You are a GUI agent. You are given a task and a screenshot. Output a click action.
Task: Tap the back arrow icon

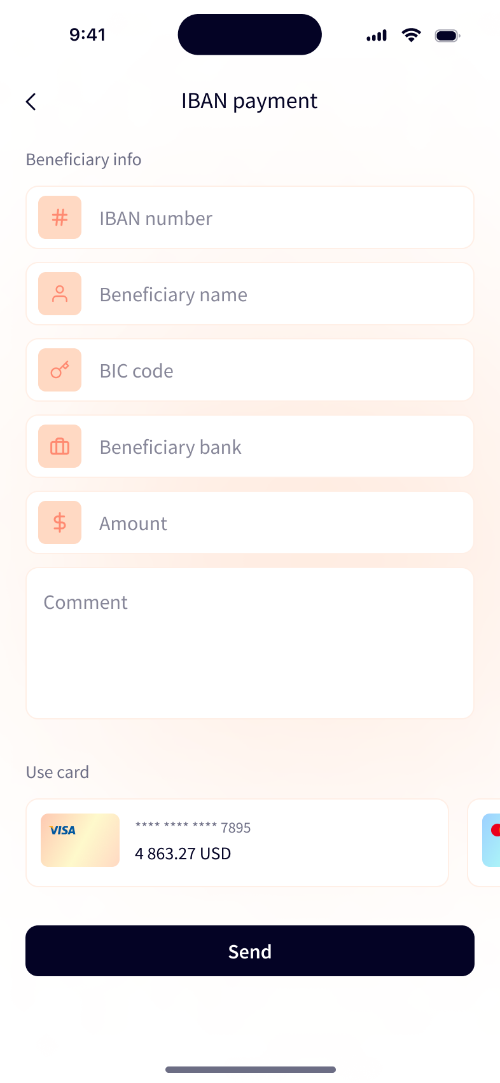coord(31,102)
